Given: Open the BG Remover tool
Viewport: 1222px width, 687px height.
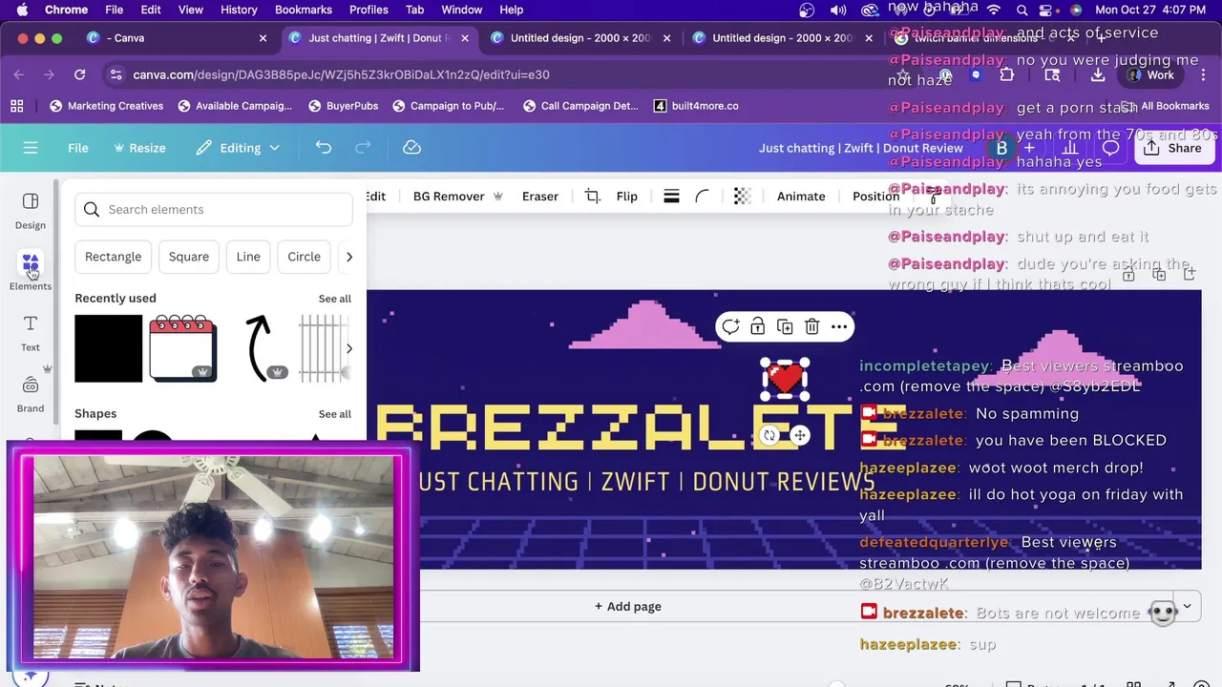Looking at the screenshot, I should click(x=457, y=197).
